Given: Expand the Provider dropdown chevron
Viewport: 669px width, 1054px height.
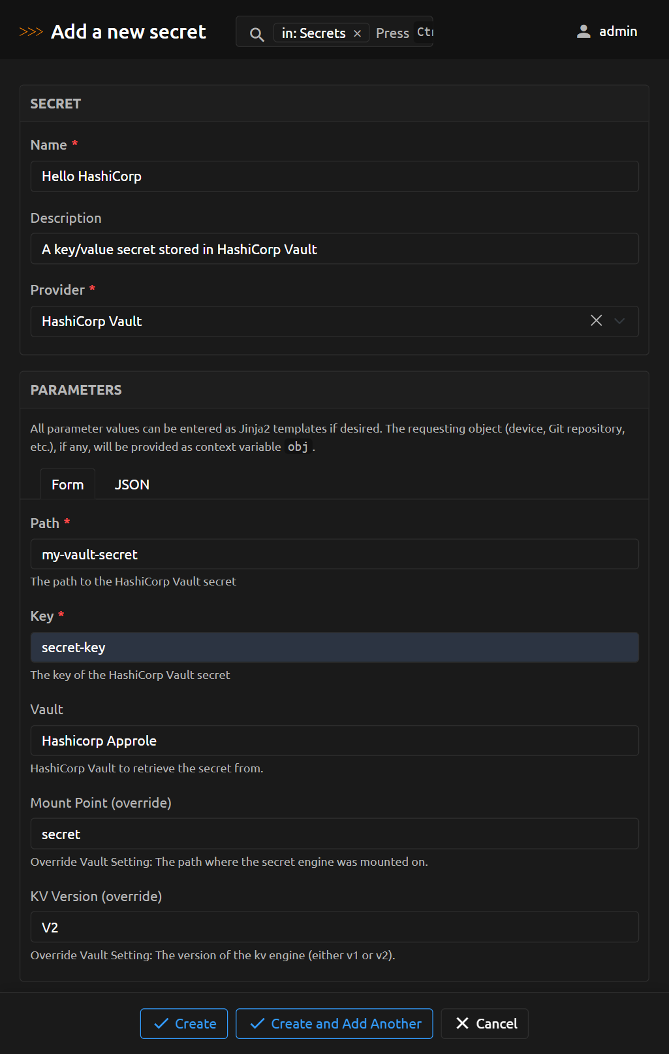Looking at the screenshot, I should point(620,321).
